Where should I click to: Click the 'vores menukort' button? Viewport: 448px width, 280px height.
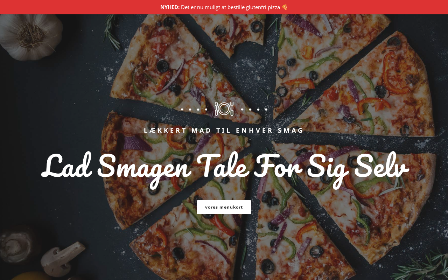click(x=224, y=207)
